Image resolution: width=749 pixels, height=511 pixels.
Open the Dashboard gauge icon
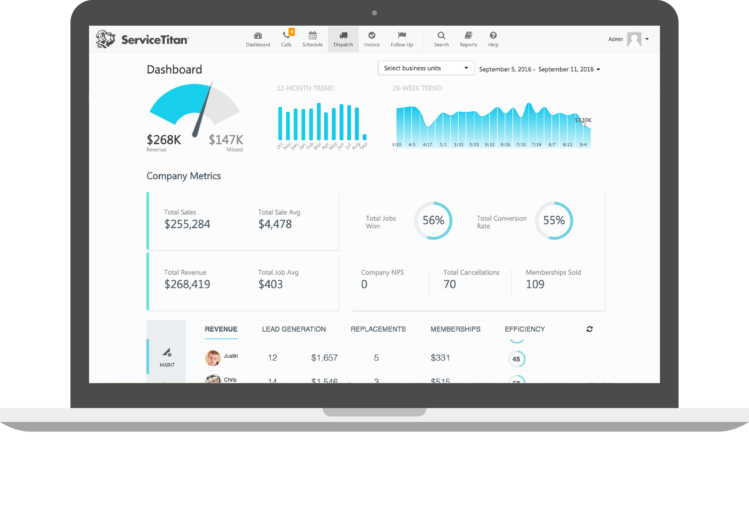(258, 35)
